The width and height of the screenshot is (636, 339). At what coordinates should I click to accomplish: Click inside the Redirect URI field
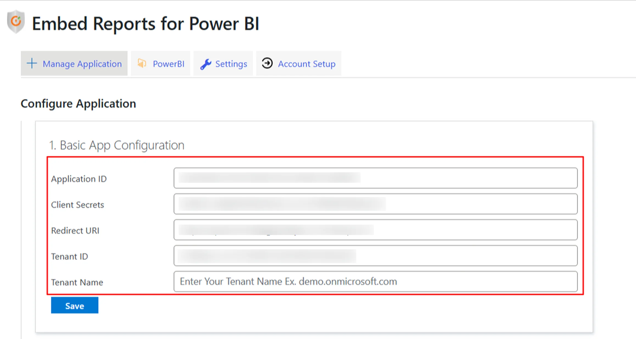[375, 230]
